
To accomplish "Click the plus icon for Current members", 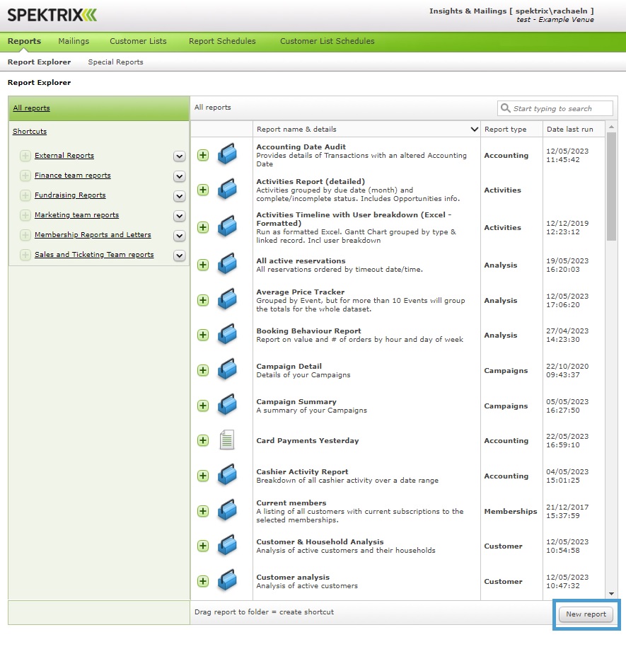I will (x=203, y=511).
